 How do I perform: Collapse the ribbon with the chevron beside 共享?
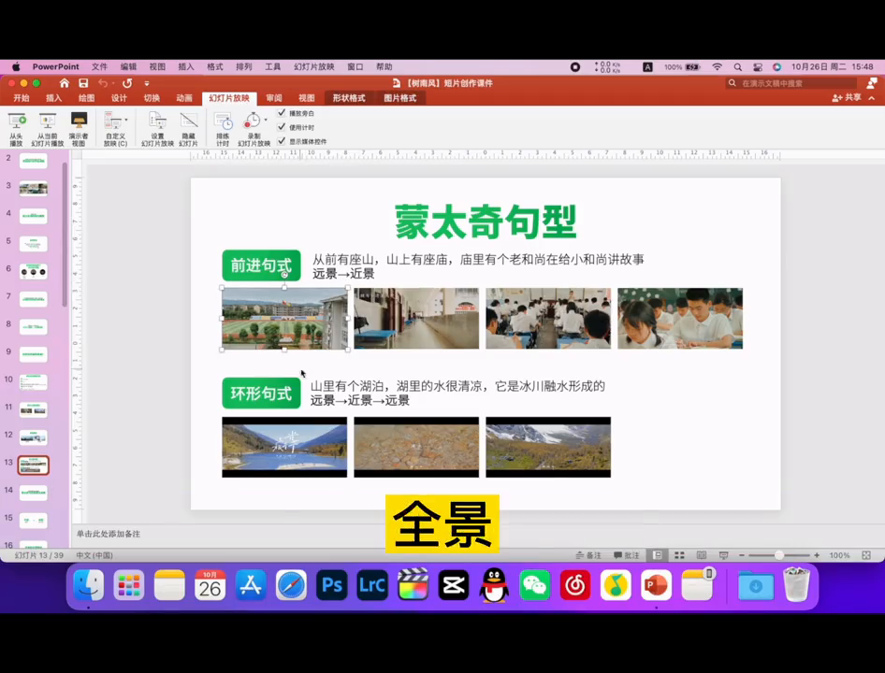point(871,97)
